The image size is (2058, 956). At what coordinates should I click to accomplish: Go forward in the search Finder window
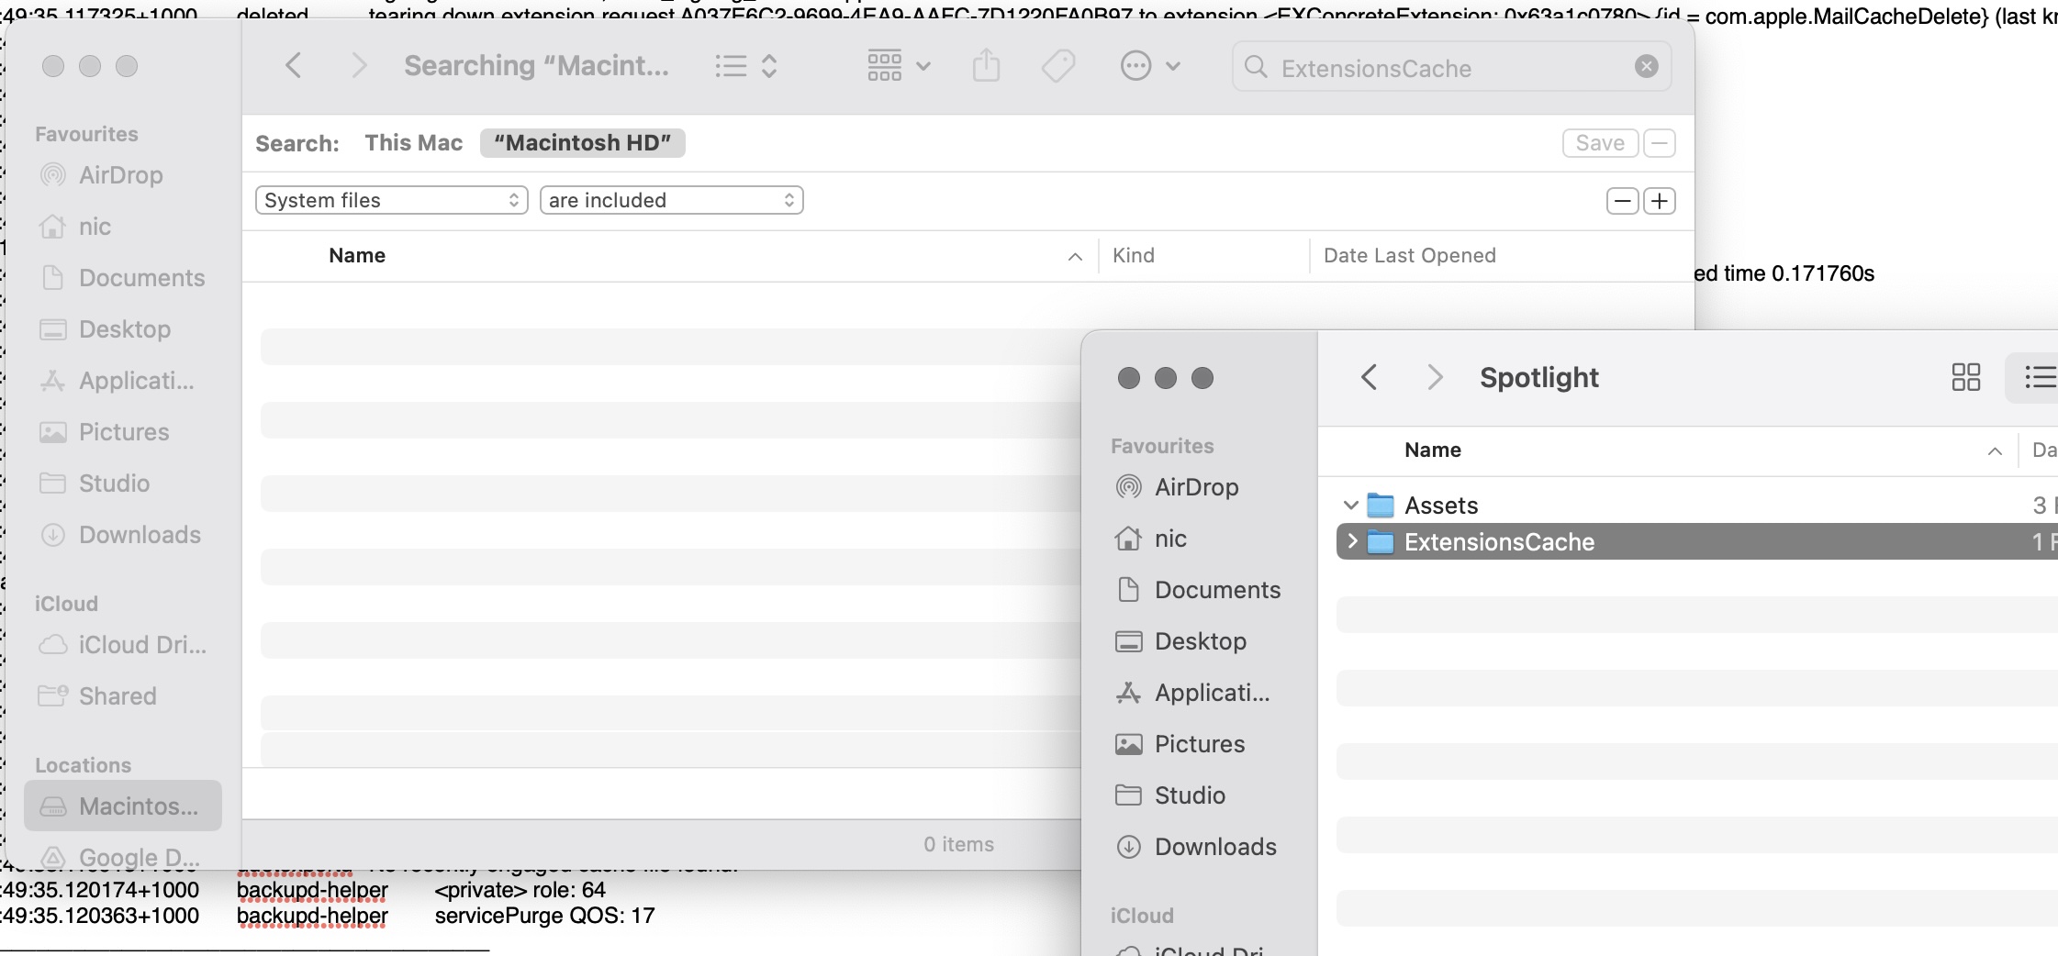tap(359, 66)
